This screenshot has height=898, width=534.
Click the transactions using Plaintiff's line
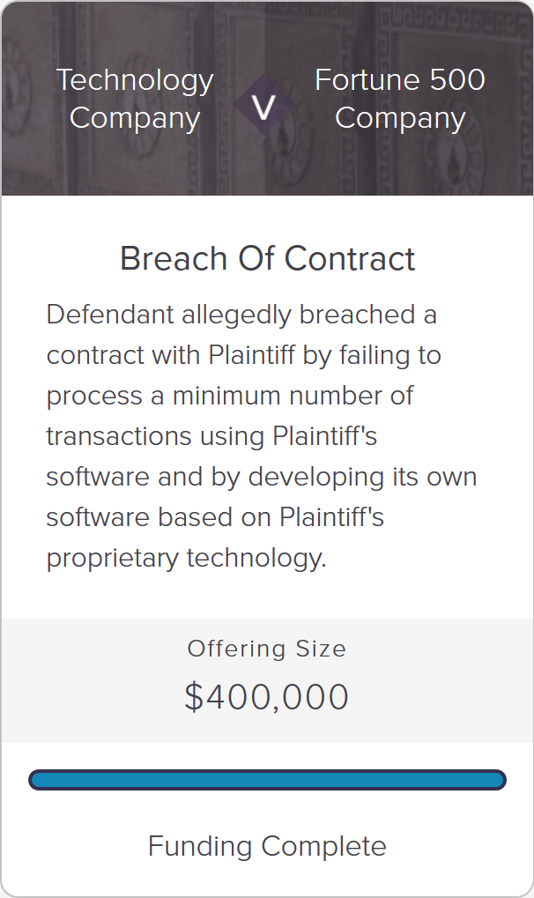pyautogui.click(x=212, y=436)
